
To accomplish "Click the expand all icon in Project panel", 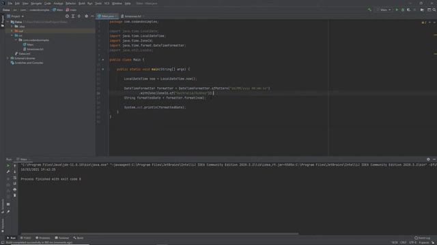I will 73,16.
